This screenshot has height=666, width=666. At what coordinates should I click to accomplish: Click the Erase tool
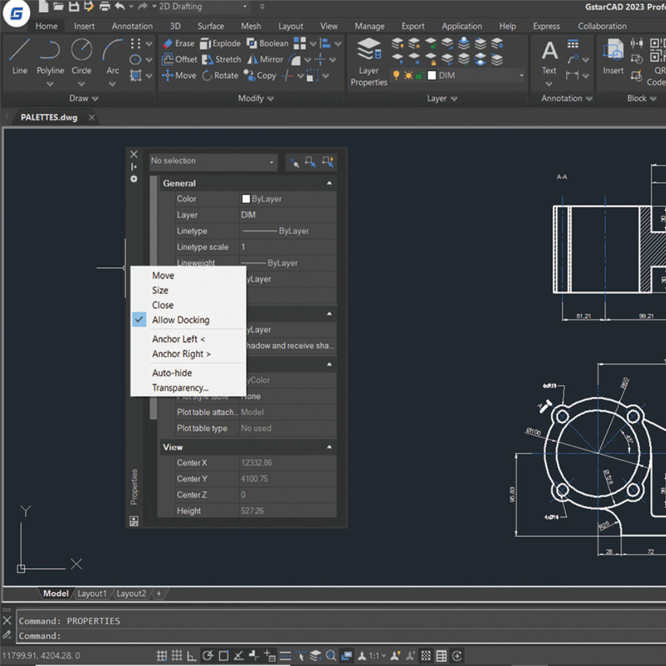tap(178, 43)
